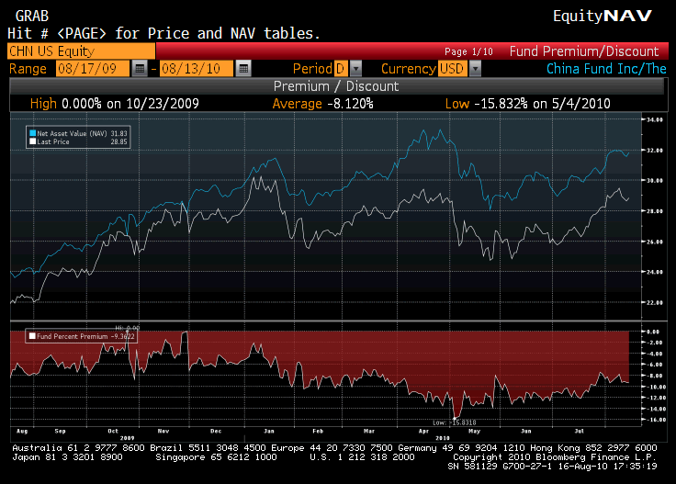Expand the Currency dropdown arrow
Viewport: 676px width, 484px height.
(x=475, y=69)
